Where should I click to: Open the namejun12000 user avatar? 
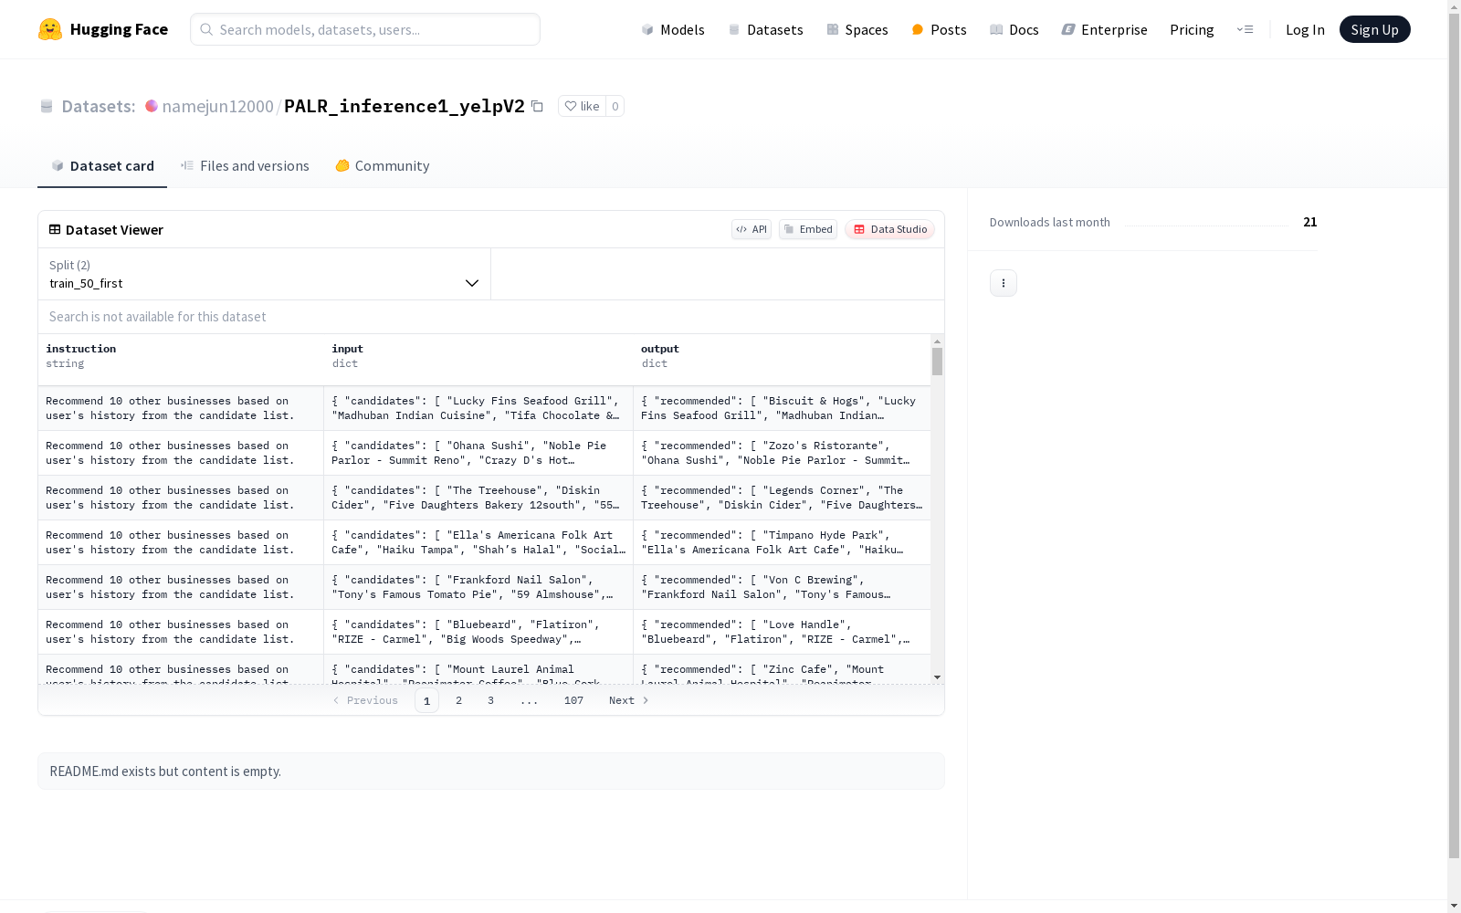[152, 106]
